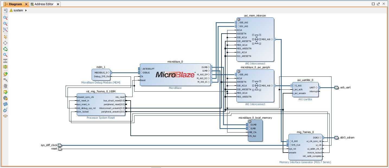389x168 pixels.
Task: Close the Diagram tab
Action: [26, 4]
